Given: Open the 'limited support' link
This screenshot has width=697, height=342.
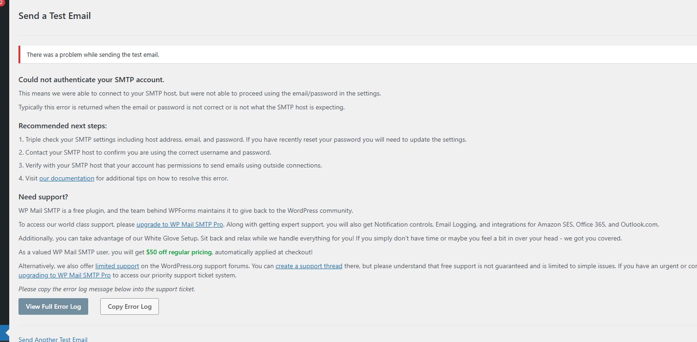Looking at the screenshot, I should pos(117,266).
